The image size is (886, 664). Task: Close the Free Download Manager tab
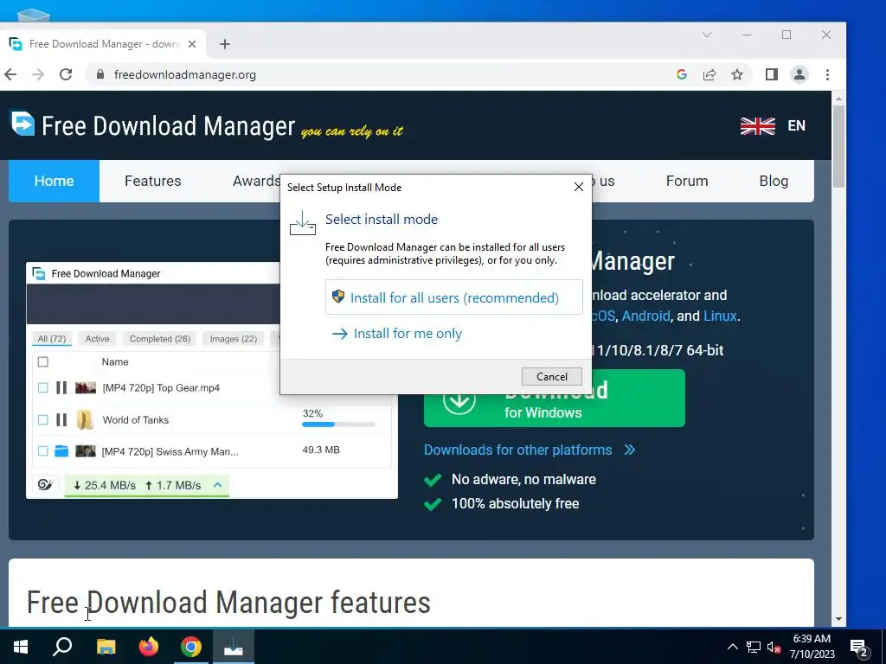192,44
